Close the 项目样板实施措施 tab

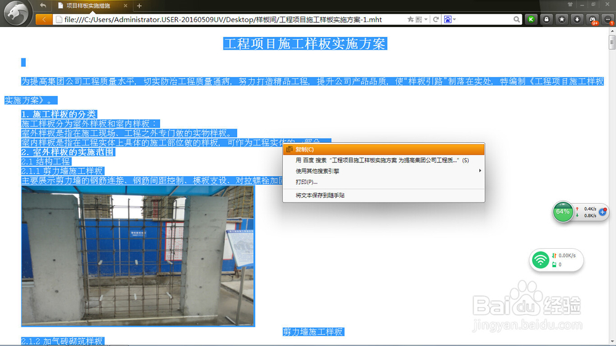click(125, 6)
